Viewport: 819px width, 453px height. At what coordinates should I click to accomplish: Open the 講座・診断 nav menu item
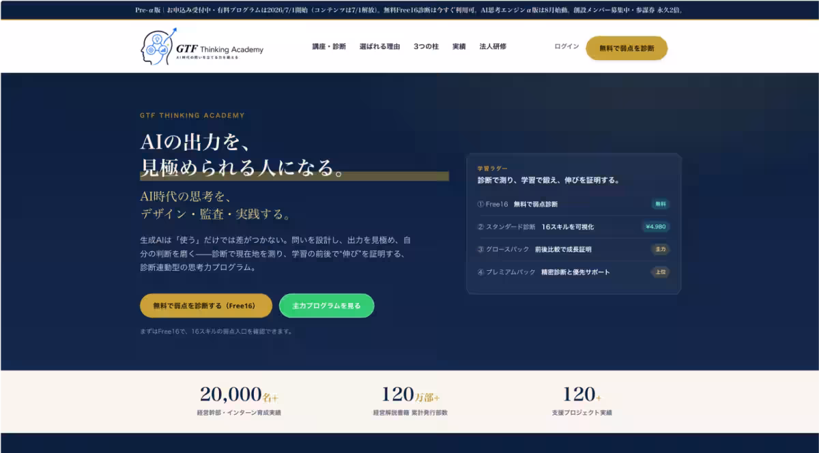pos(329,46)
